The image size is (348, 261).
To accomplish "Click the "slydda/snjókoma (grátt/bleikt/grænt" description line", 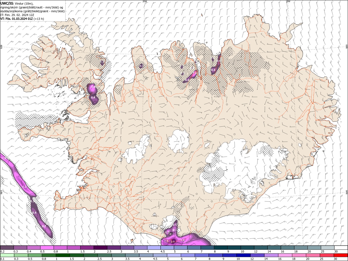I will tap(32, 11).
